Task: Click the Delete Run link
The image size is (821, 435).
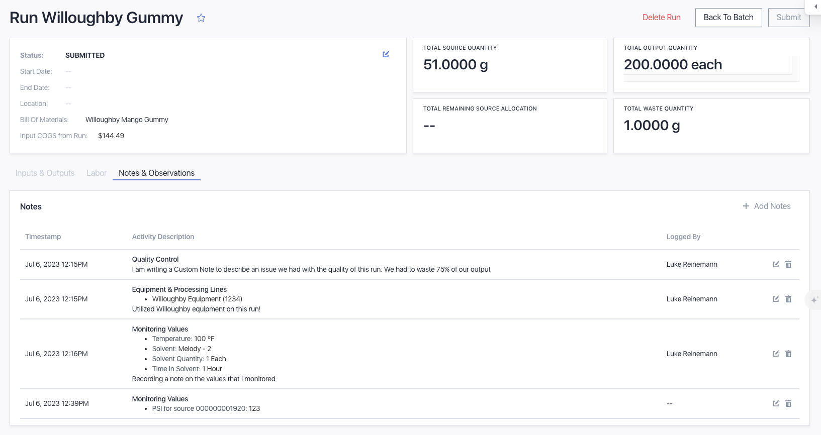Action: (x=661, y=18)
